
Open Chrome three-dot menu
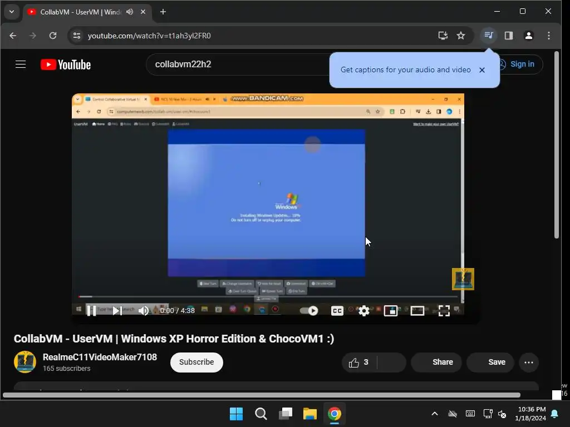[549, 36]
